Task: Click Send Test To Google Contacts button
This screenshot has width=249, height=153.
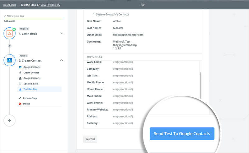Action: tap(182, 134)
